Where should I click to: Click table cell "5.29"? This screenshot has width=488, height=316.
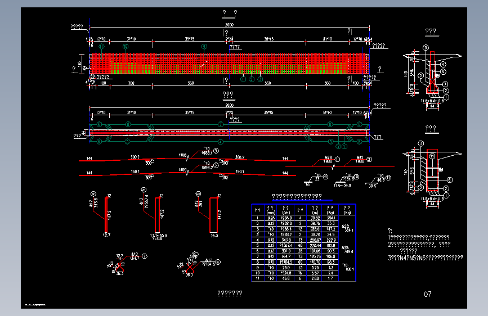point(315,268)
